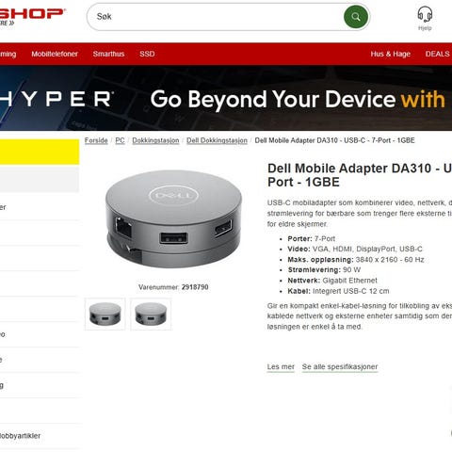Click the green search magnifier button
452x452 pixels.
click(356, 17)
